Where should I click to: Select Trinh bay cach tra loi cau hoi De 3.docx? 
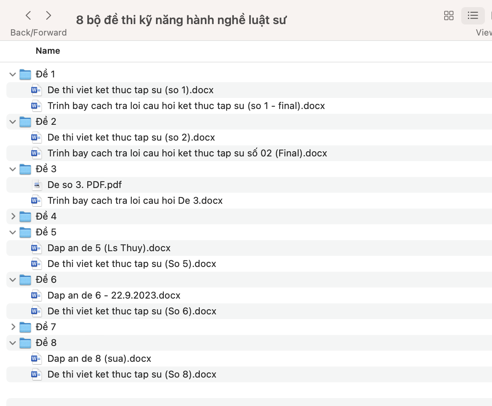tap(135, 201)
